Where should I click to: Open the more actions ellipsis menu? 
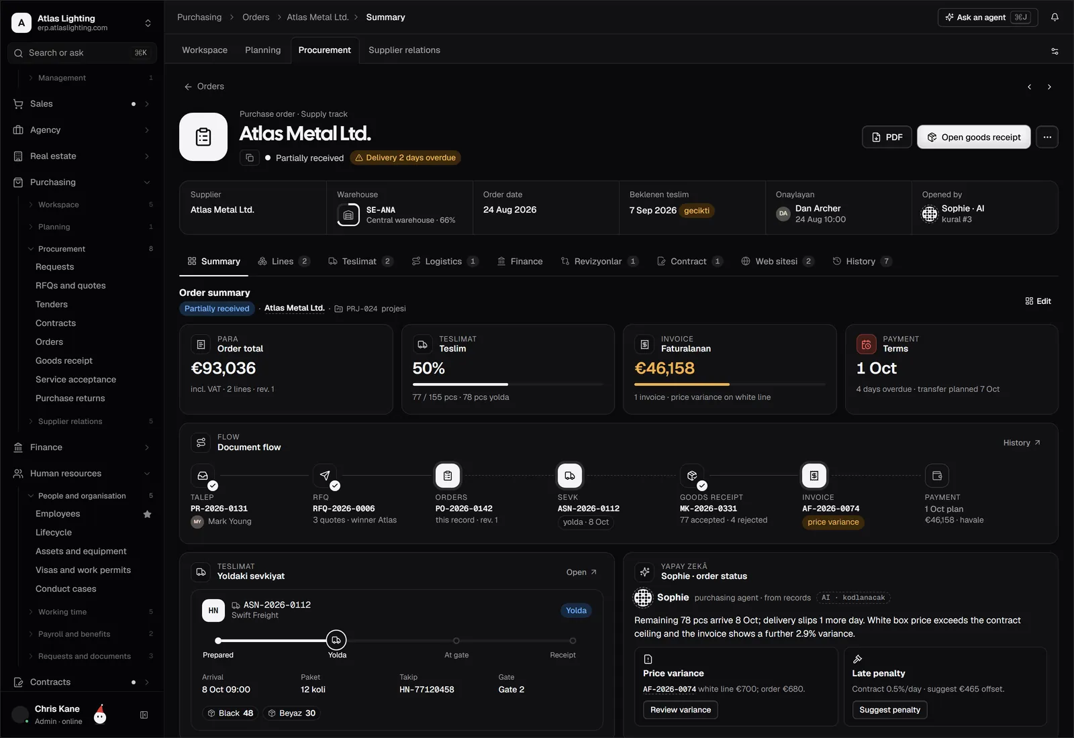(x=1047, y=137)
